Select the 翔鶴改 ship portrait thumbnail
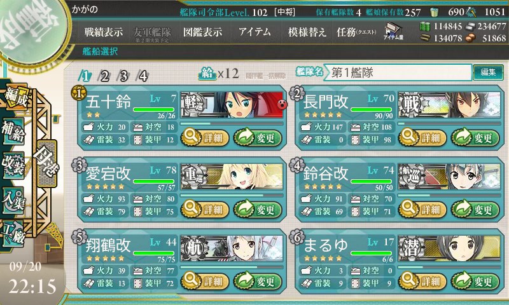Viewport: 509px width, 305px height. (x=232, y=248)
